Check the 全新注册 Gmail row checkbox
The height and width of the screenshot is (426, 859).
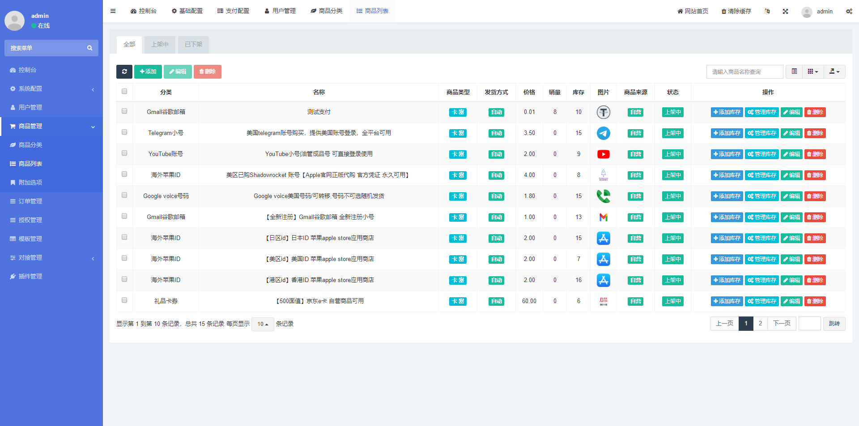pos(124,216)
